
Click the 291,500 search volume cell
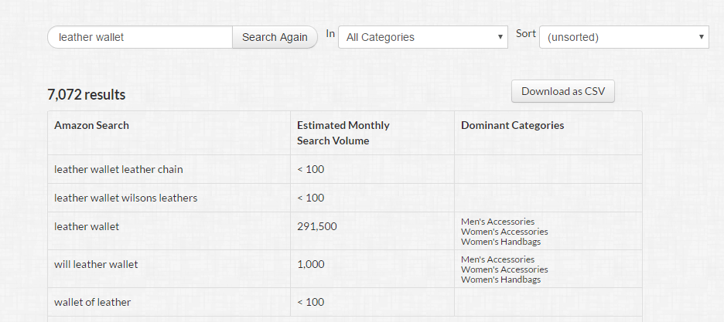tap(317, 226)
